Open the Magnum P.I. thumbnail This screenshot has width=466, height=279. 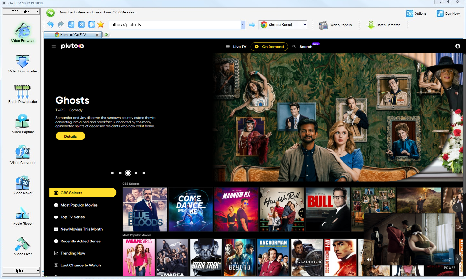tap(236, 209)
